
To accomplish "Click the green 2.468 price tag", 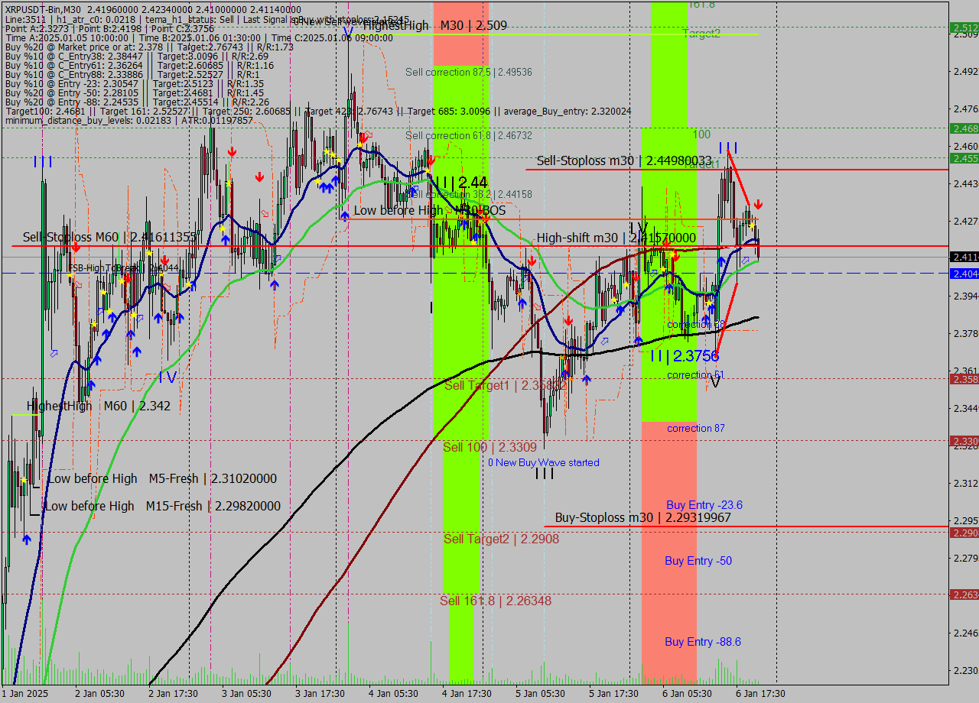I will coord(964,128).
